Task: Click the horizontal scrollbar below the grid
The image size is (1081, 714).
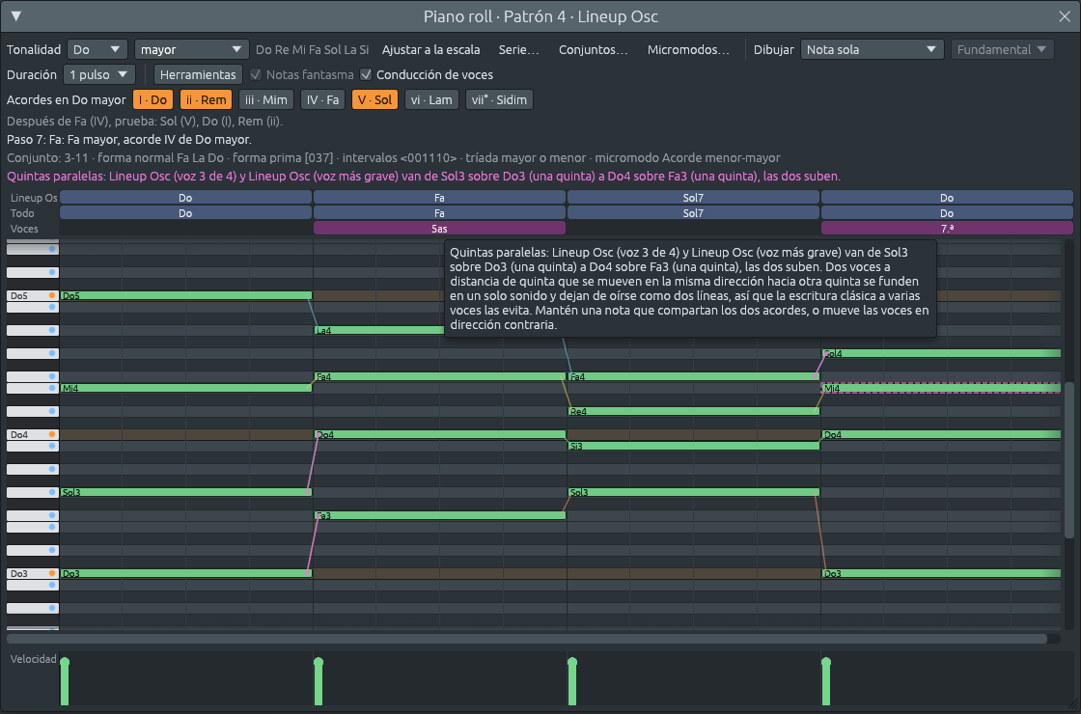Action: (x=527, y=639)
